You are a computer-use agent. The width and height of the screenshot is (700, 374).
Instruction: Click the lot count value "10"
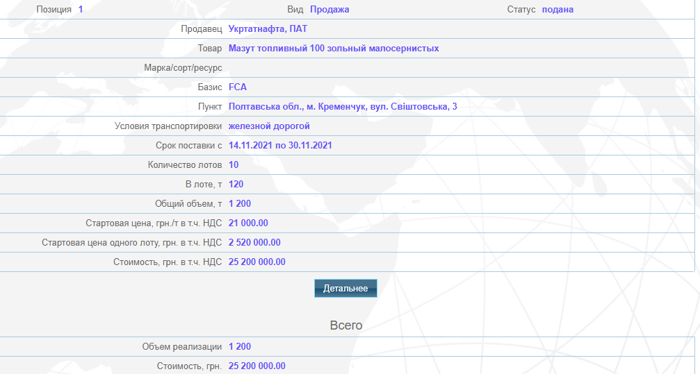pyautogui.click(x=234, y=165)
